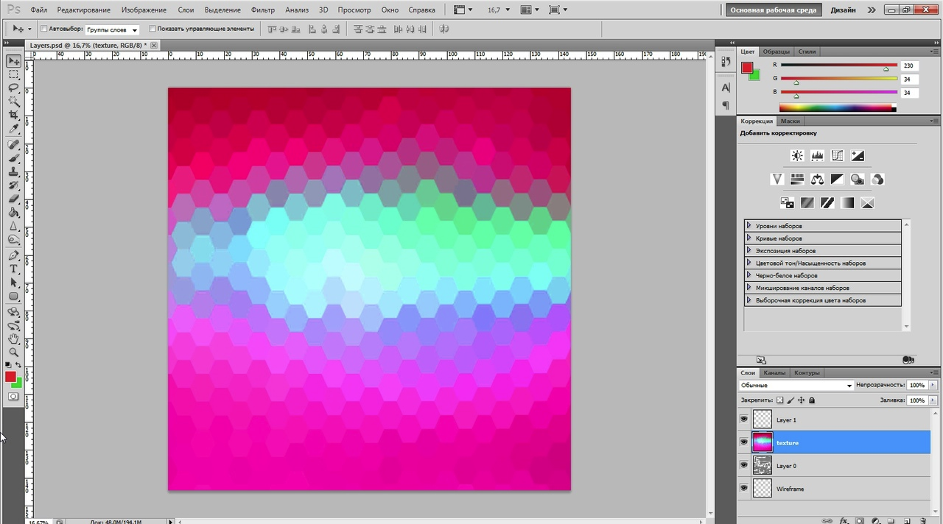Delete layer with trash icon

923,520
